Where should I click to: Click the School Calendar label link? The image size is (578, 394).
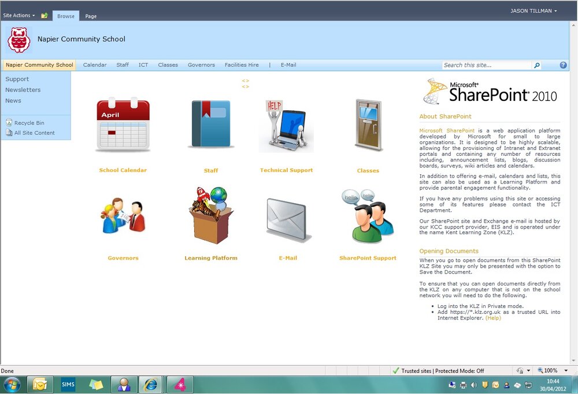pyautogui.click(x=123, y=170)
